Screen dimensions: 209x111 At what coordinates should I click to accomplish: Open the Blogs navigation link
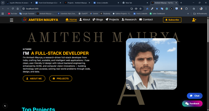(98, 19)
